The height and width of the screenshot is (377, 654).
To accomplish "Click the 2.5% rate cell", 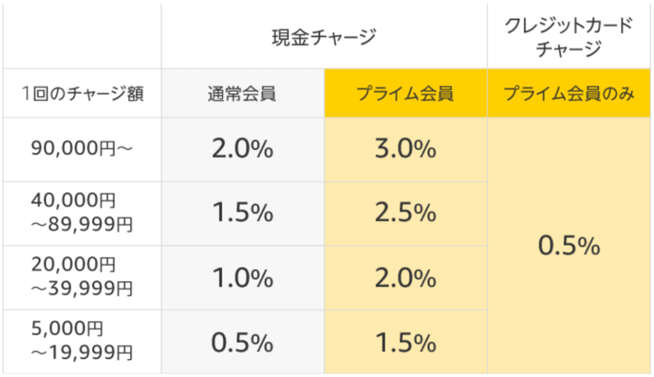I will pyautogui.click(x=405, y=214).
